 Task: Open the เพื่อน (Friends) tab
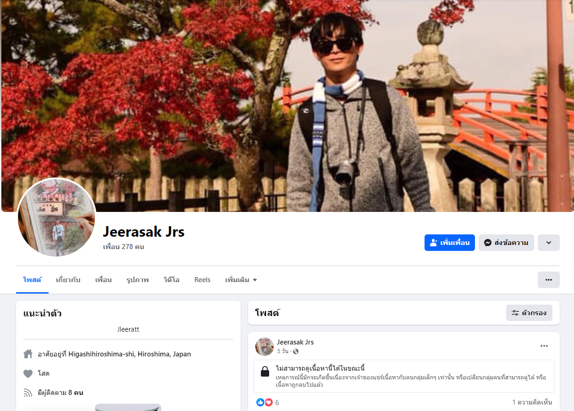coord(104,280)
